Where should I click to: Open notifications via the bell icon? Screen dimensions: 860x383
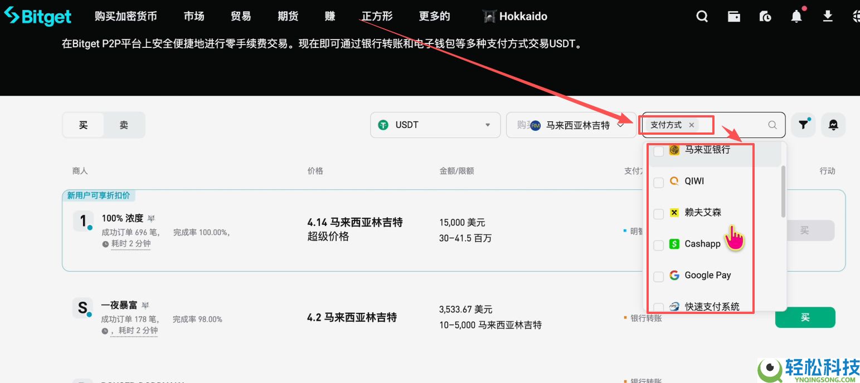pos(796,16)
